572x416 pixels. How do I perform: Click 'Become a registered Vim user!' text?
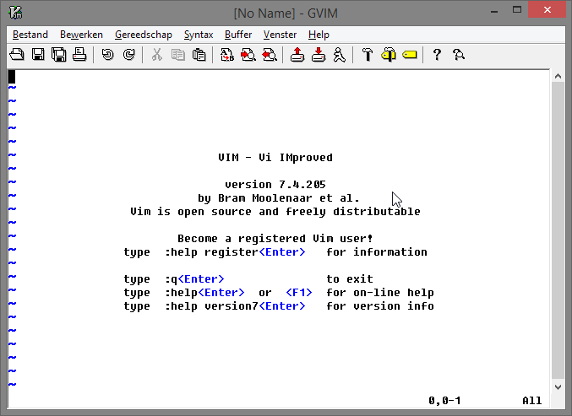(x=275, y=239)
